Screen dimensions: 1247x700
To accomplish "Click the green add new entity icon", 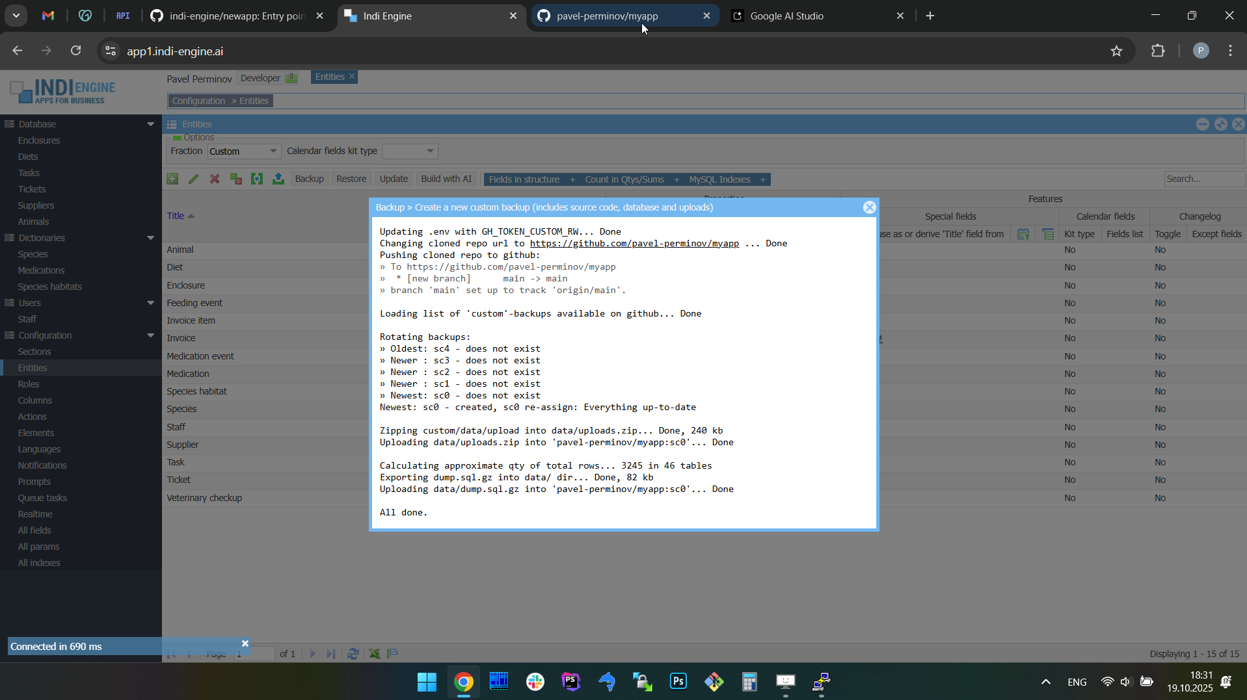I will [x=172, y=179].
